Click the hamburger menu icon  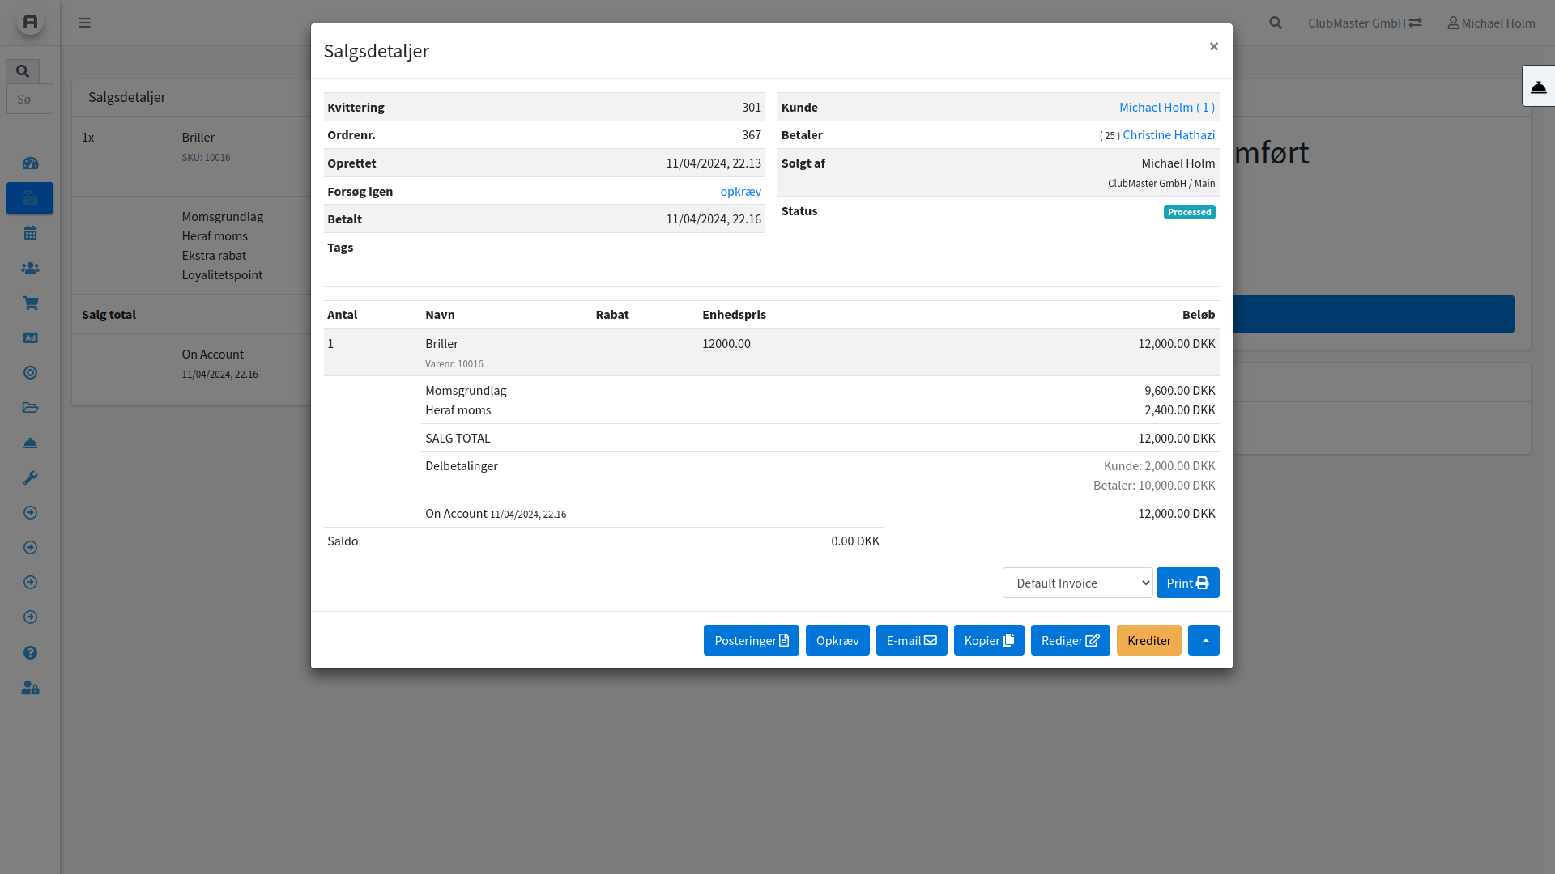click(x=84, y=23)
